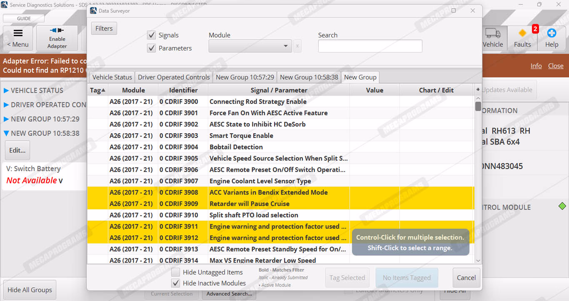Click the GUIDE tab
This screenshot has width=569, height=301.
[24, 18]
